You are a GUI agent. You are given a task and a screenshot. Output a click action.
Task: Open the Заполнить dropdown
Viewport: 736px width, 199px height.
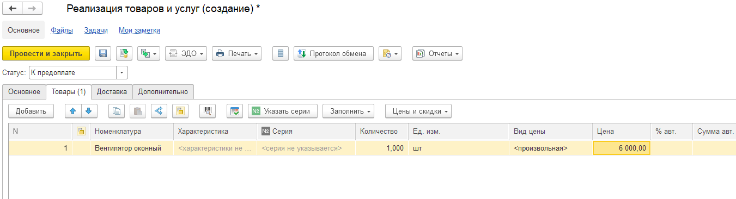coord(348,111)
